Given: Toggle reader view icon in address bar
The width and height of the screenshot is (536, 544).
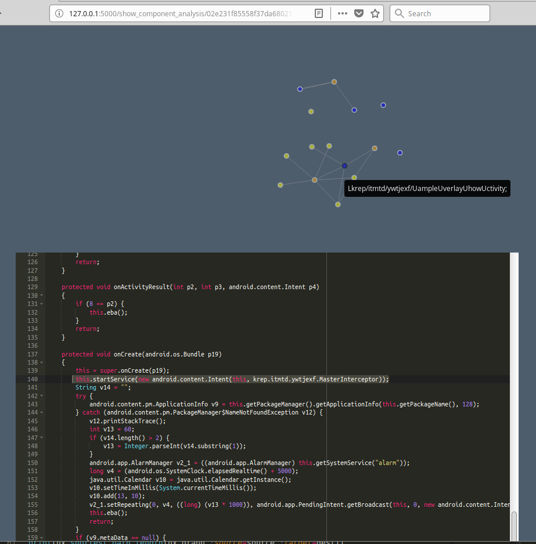Looking at the screenshot, I should coord(318,13).
